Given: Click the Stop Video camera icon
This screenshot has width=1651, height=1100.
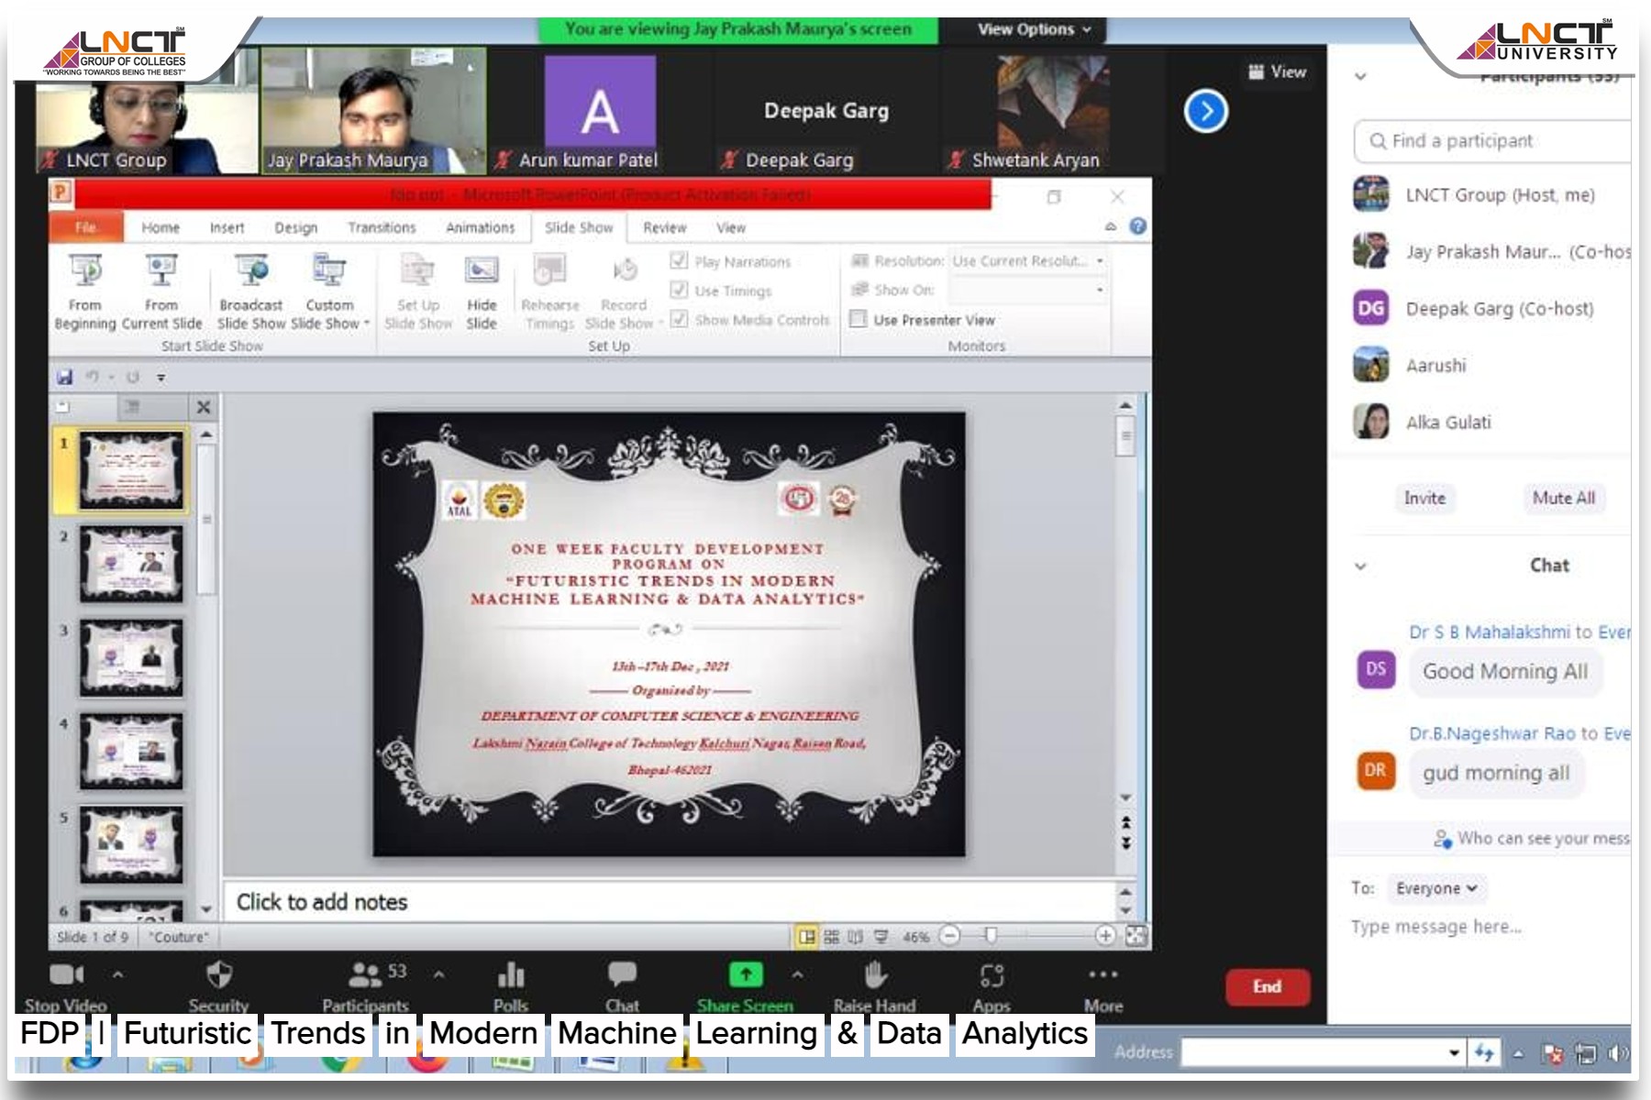Looking at the screenshot, I should pyautogui.click(x=66, y=974).
